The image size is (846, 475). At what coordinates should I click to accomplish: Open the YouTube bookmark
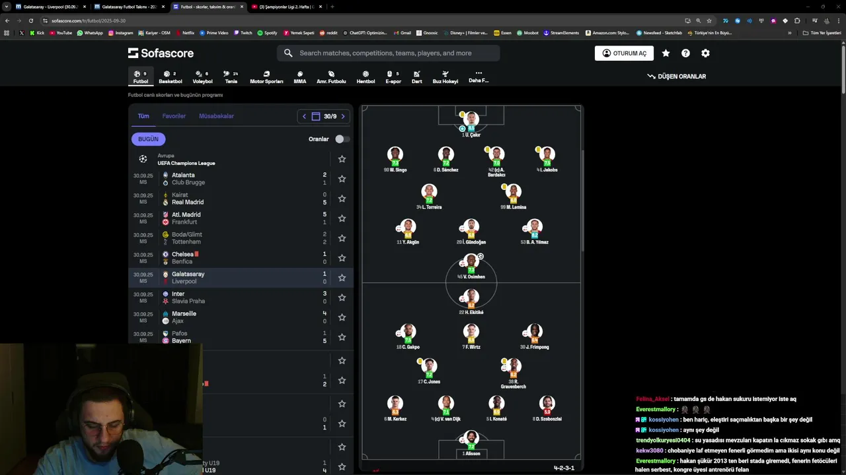pos(60,32)
